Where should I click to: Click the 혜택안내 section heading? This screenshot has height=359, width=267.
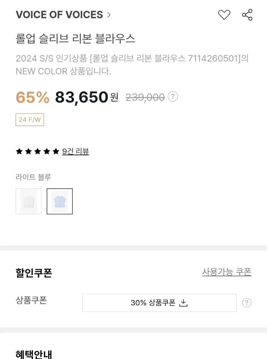[x=34, y=354]
